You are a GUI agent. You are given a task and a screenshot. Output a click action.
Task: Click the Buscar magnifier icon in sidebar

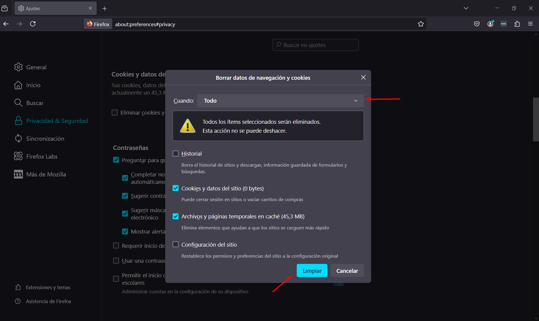coord(18,103)
